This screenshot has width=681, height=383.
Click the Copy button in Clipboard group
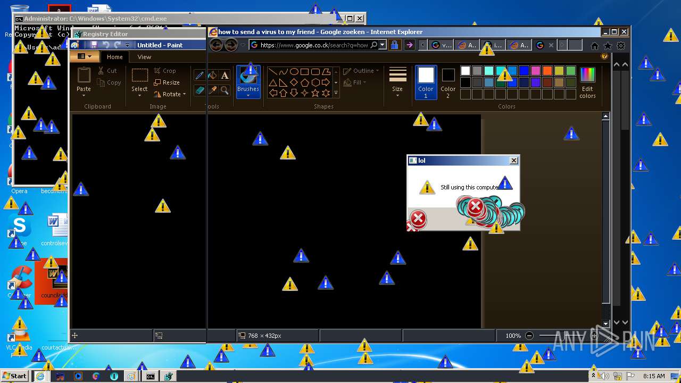click(109, 82)
